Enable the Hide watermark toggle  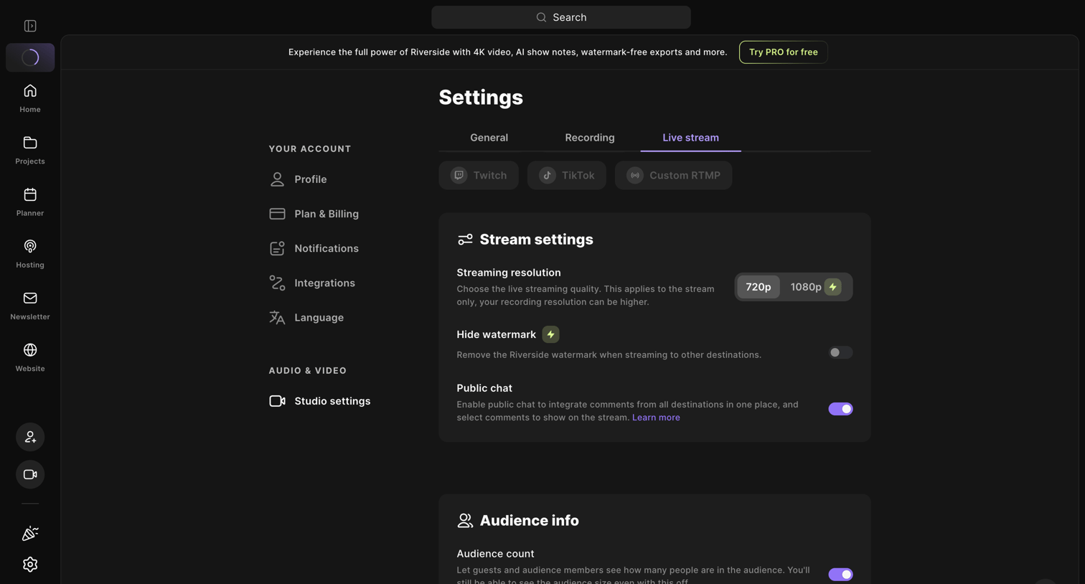(840, 352)
